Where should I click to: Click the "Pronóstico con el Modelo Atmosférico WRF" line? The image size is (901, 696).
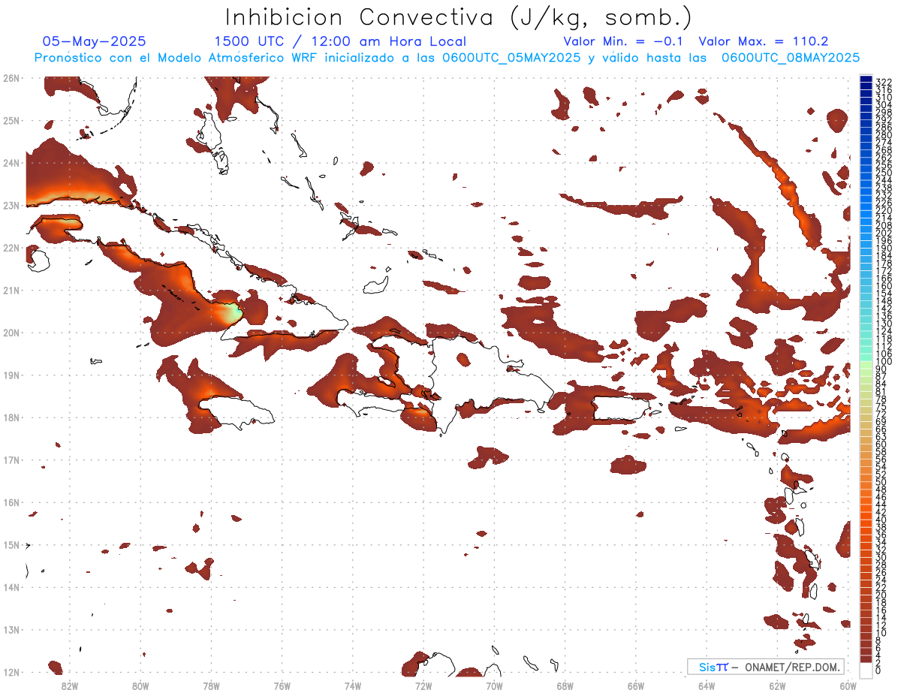tap(447, 58)
